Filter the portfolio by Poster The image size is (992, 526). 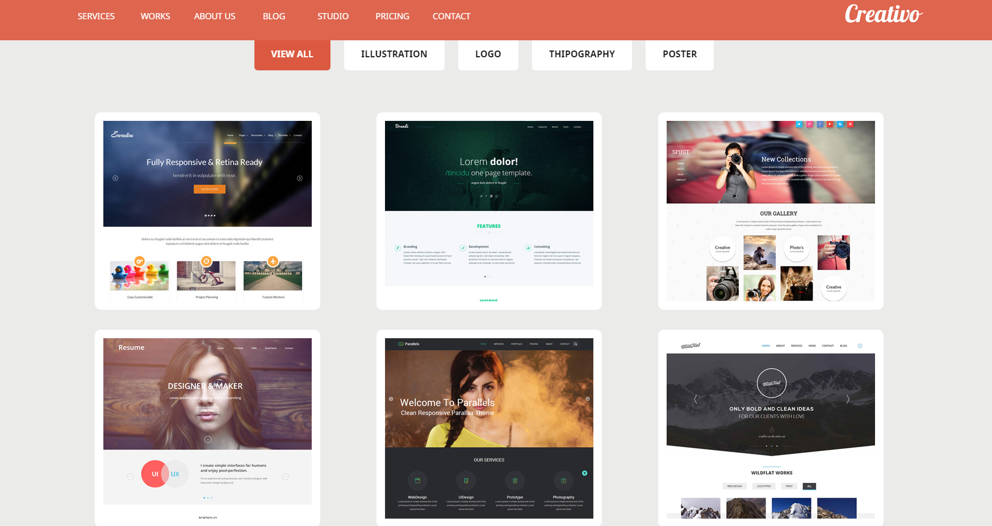[679, 54]
